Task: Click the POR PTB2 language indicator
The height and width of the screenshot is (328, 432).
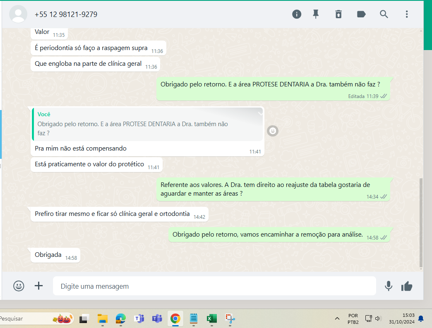Action: tap(353, 318)
